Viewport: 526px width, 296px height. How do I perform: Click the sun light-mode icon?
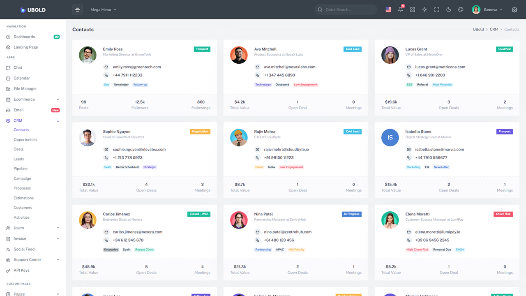point(424,9)
